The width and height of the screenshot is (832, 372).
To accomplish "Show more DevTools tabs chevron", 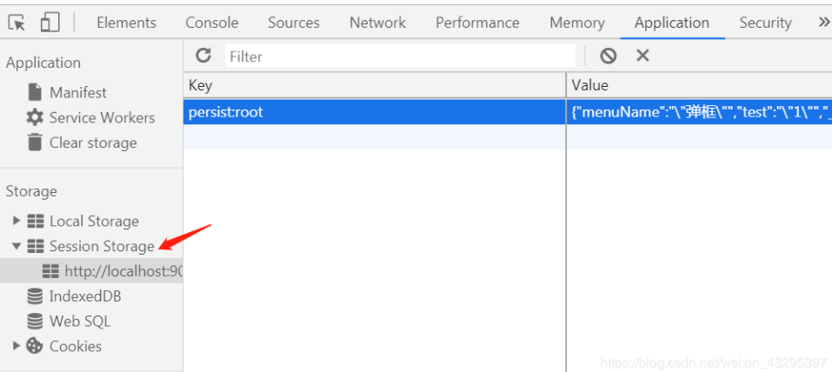I will (x=823, y=23).
